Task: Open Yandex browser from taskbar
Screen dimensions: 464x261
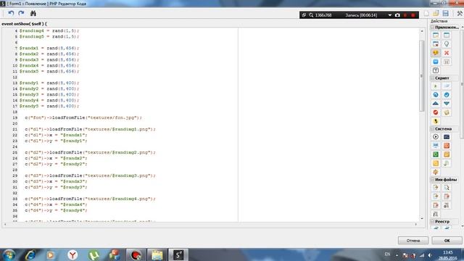Action: pos(72,254)
